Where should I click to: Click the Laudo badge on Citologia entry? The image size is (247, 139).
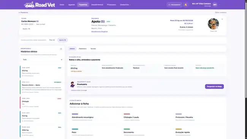[59, 99]
